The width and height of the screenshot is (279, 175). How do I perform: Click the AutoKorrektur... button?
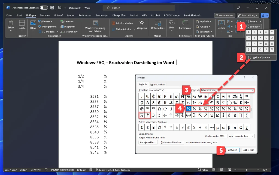coord(148,142)
